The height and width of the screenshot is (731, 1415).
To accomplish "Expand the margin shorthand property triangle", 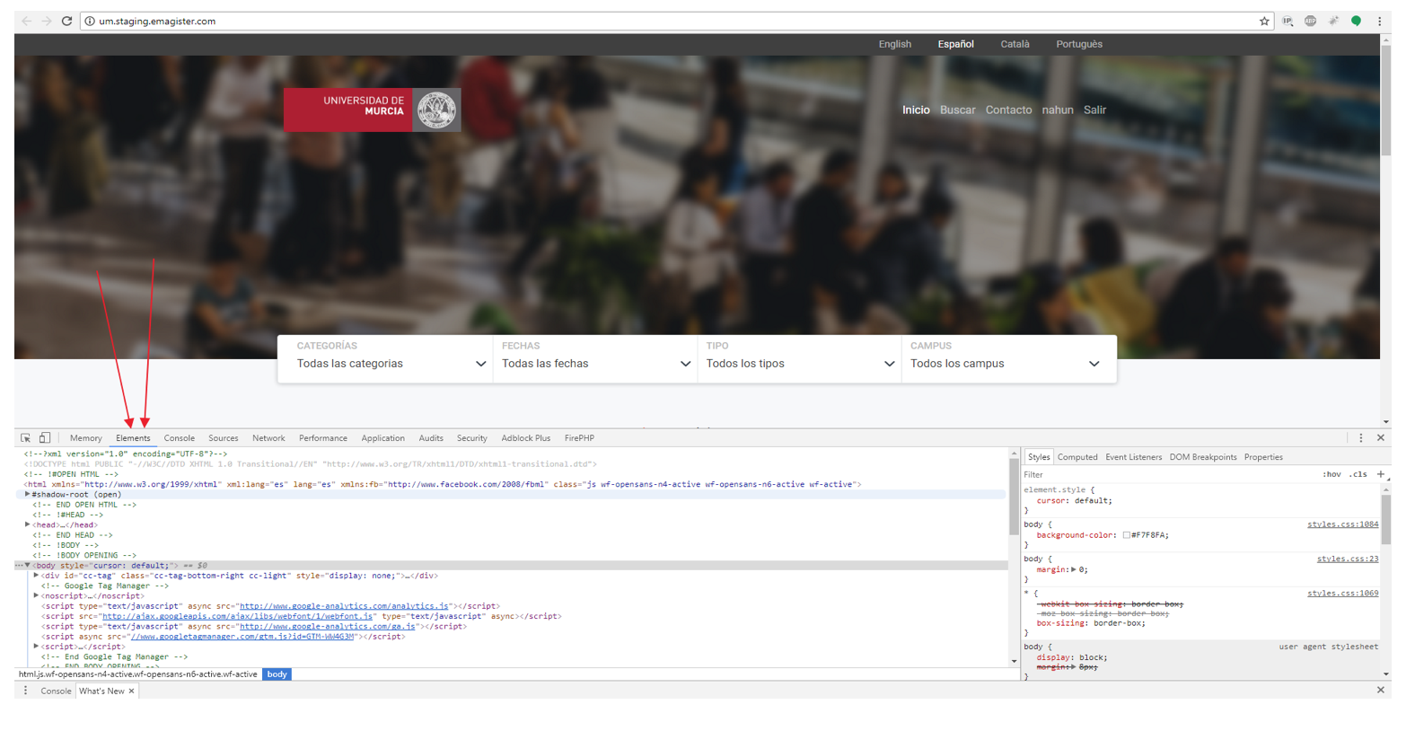I will click(x=1074, y=569).
